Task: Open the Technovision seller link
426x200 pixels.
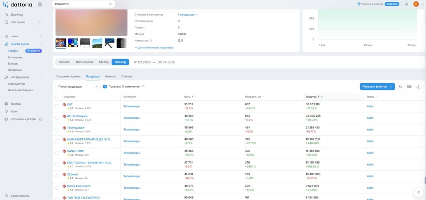Action: point(76,128)
